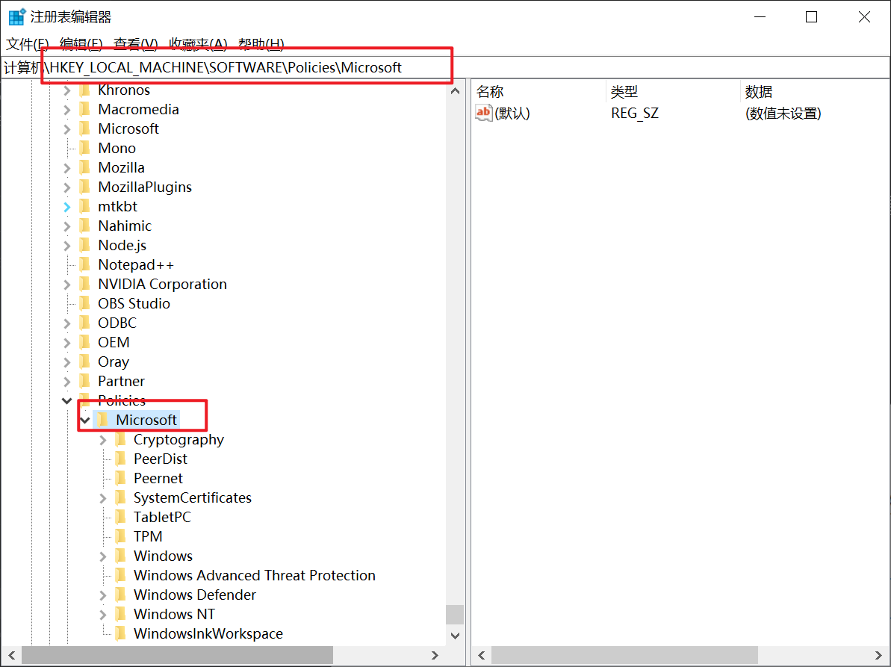
Task: Click the folder icon next to Khronos
Action: point(84,90)
